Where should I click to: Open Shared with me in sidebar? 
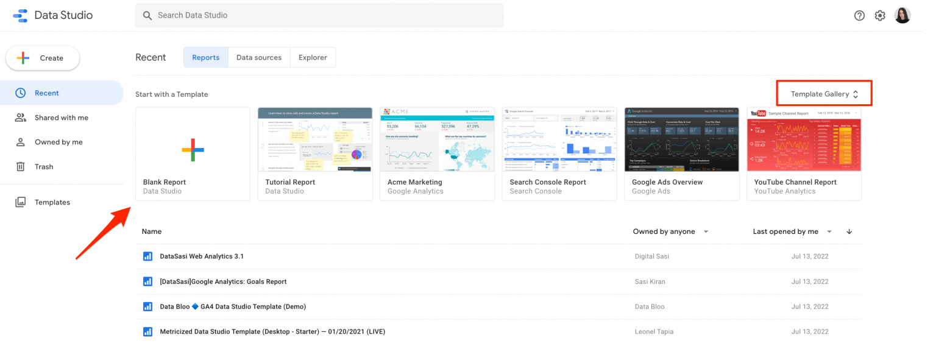[x=61, y=118]
